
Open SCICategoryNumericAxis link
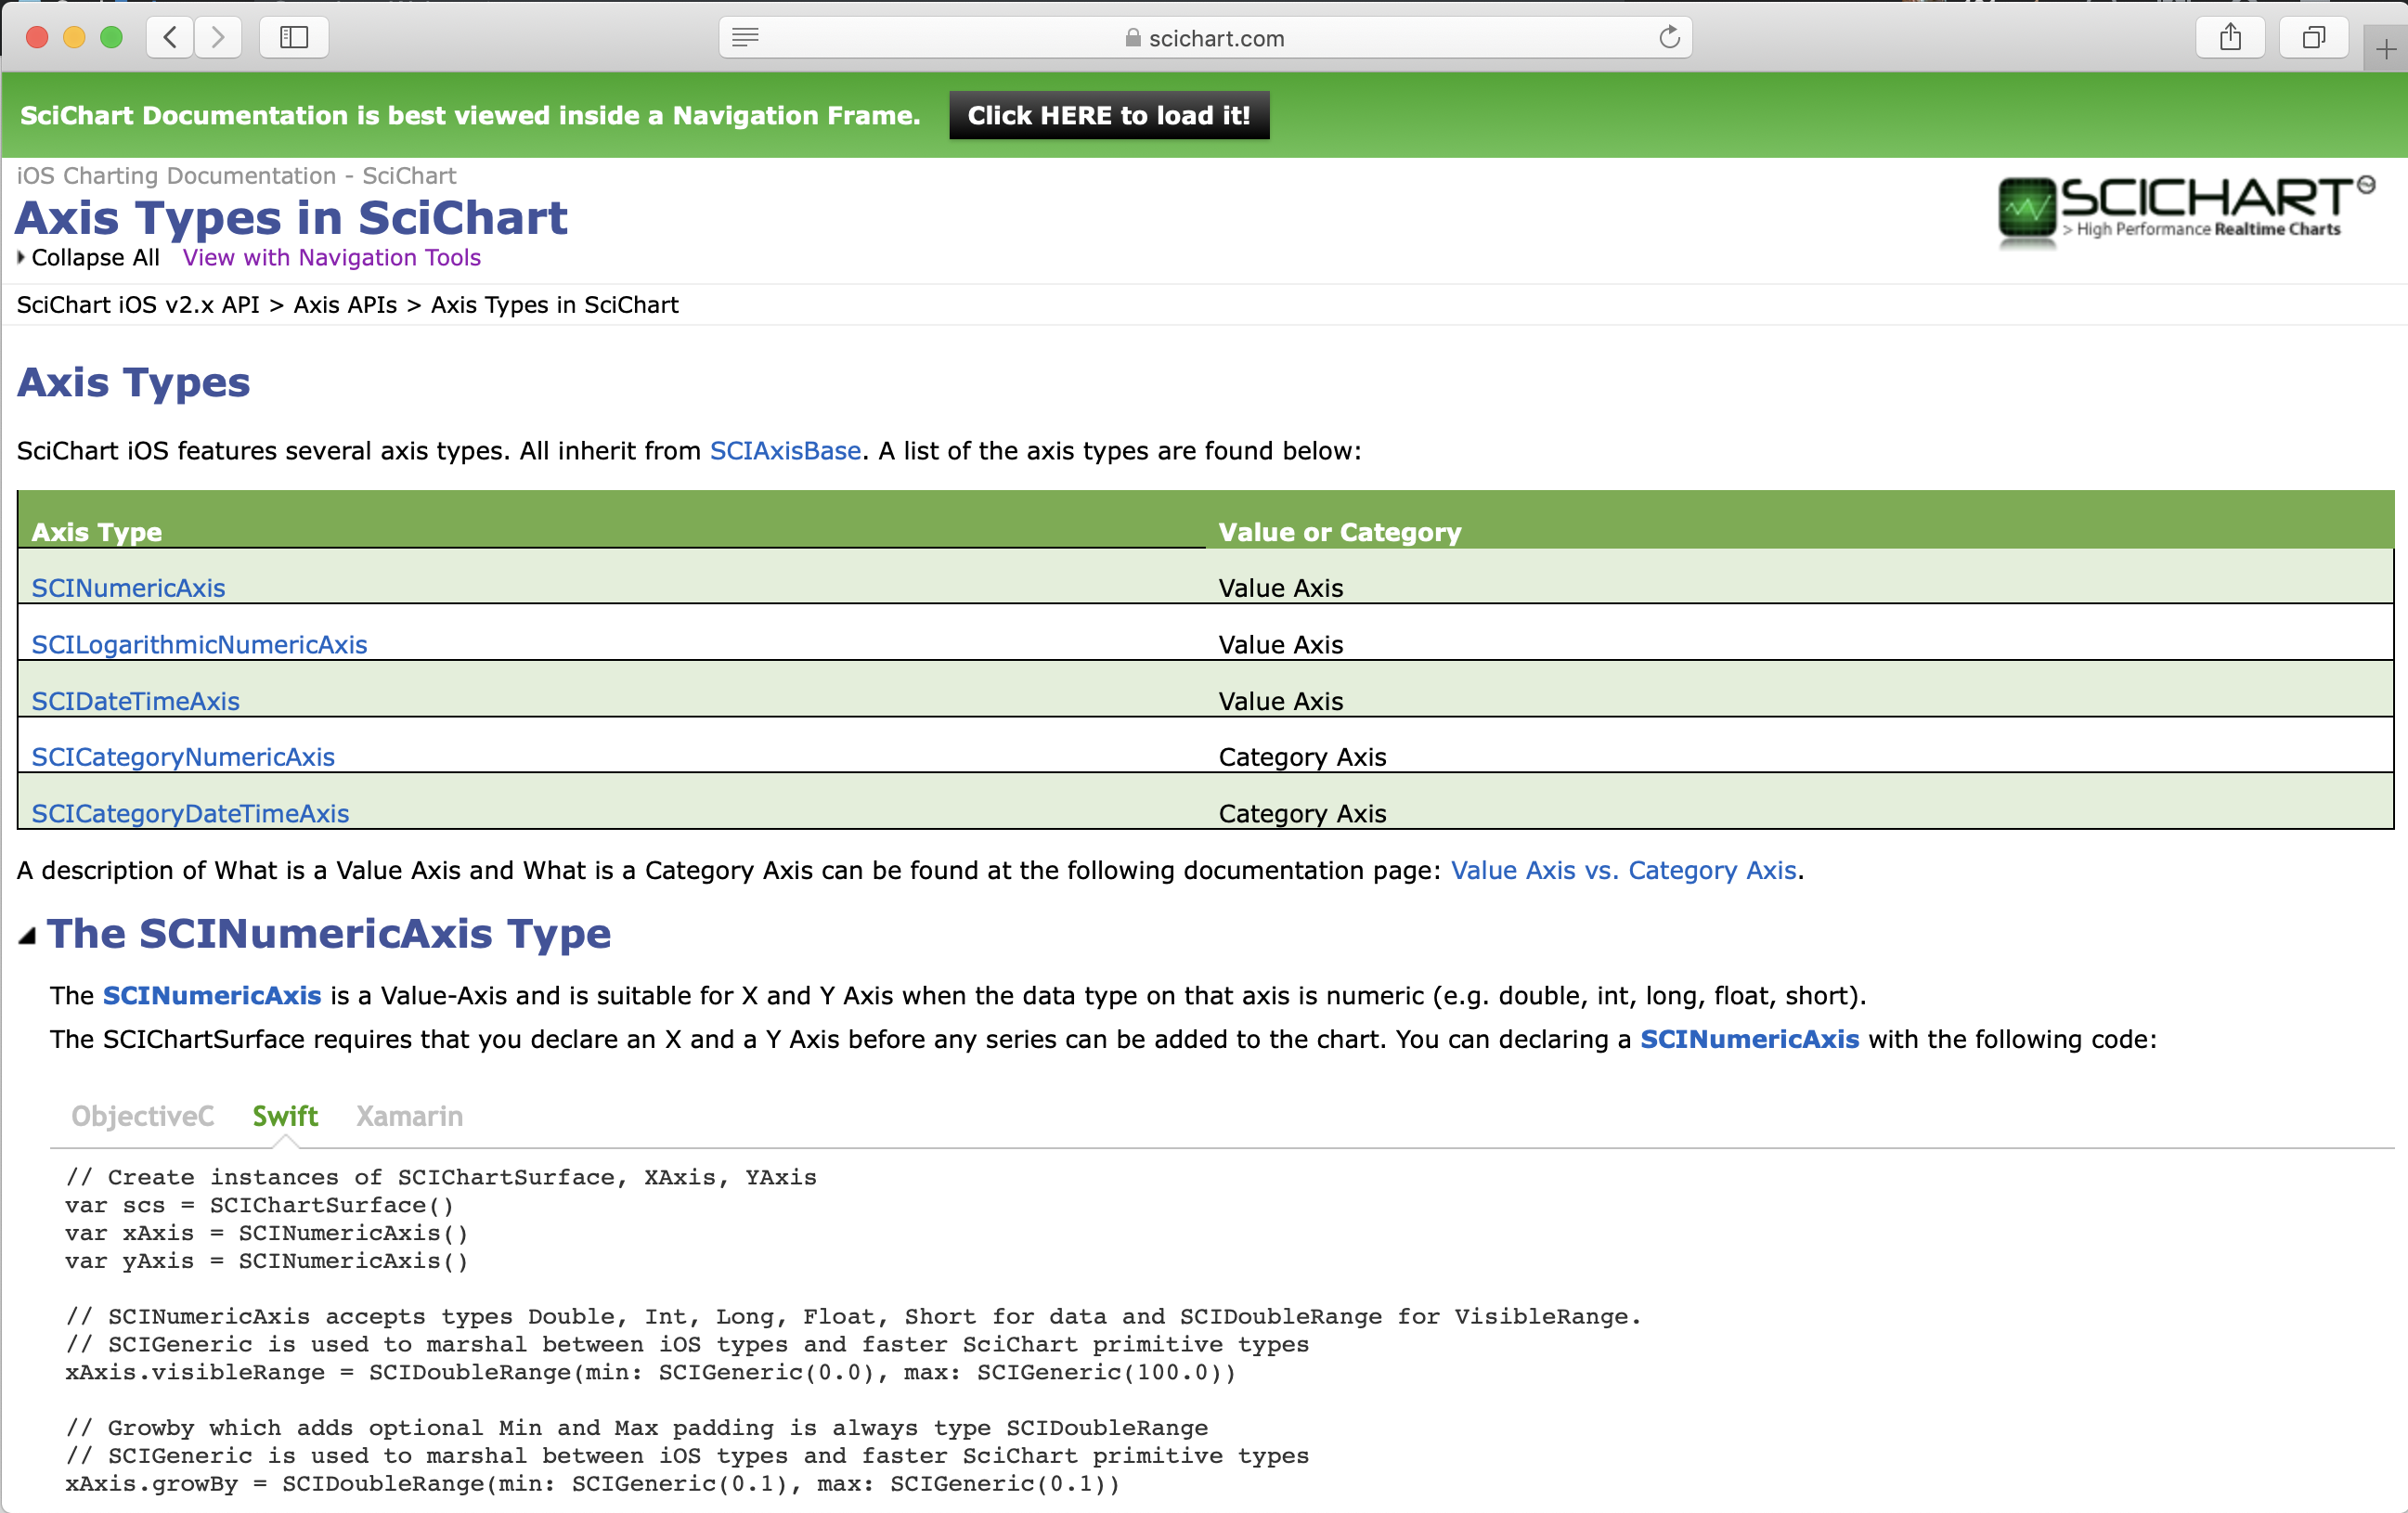[x=183, y=757]
